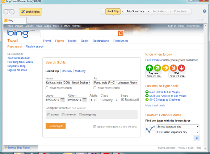
Task: Select Multi-city trip type
Action: pyautogui.click(x=80, y=71)
